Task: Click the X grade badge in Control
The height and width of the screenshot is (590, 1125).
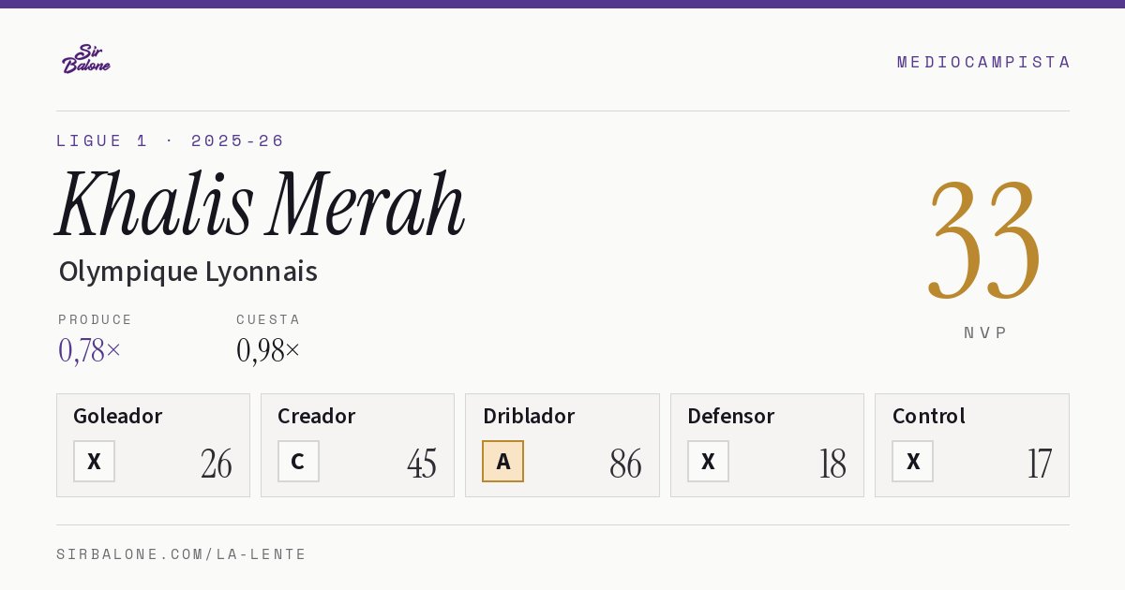Action: (x=912, y=461)
